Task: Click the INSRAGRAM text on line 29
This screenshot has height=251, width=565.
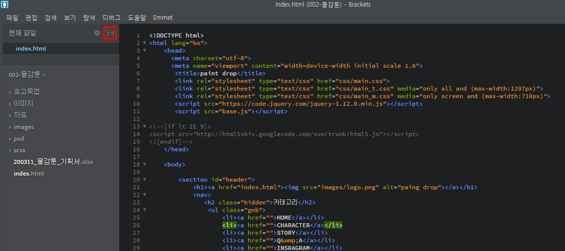Action: tap(293, 248)
